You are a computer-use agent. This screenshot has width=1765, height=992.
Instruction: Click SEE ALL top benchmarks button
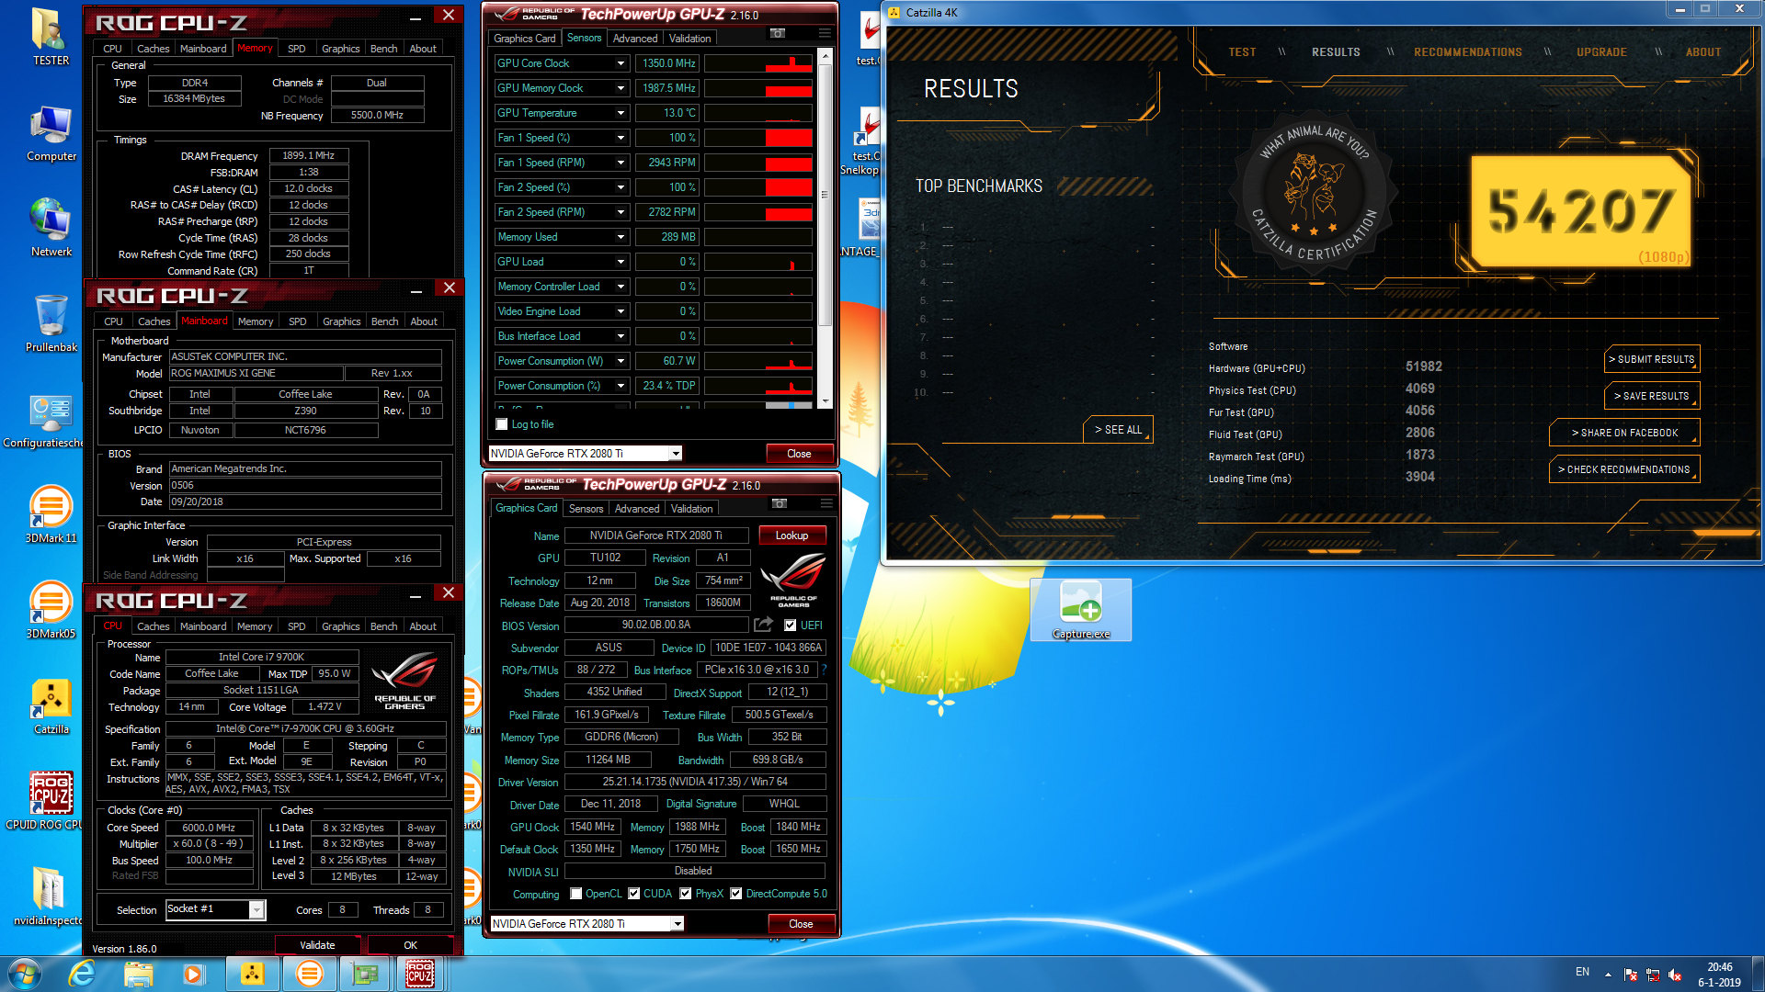1118,430
